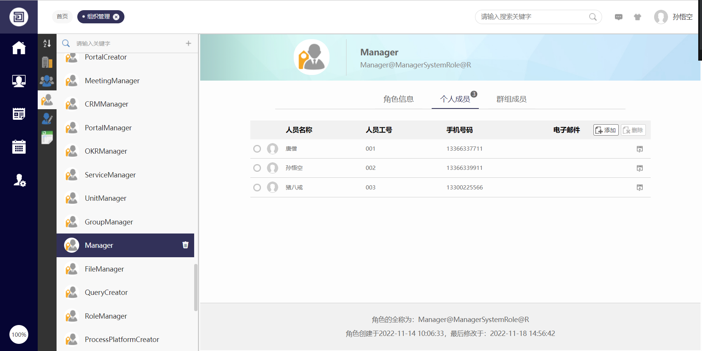Delete the Manager role via trash icon
The height and width of the screenshot is (351, 702).
[185, 245]
